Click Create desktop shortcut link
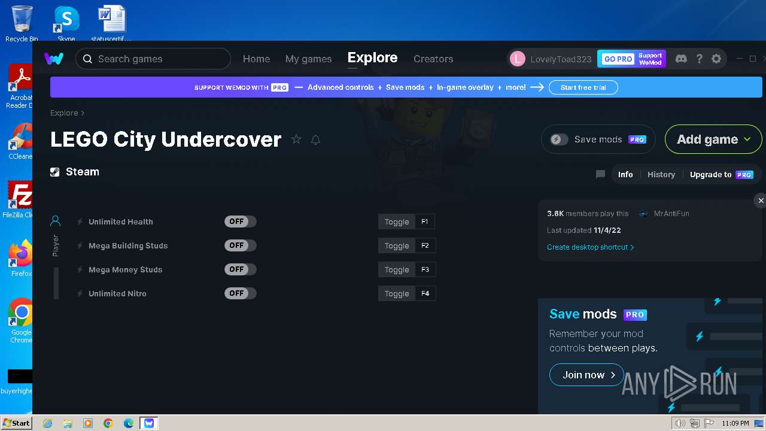This screenshot has height=431, width=766. pyautogui.click(x=591, y=247)
